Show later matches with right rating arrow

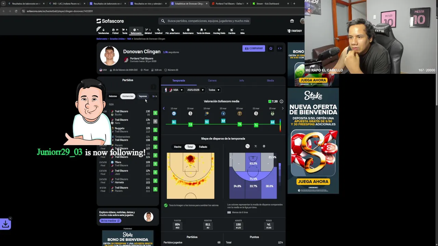(283, 108)
